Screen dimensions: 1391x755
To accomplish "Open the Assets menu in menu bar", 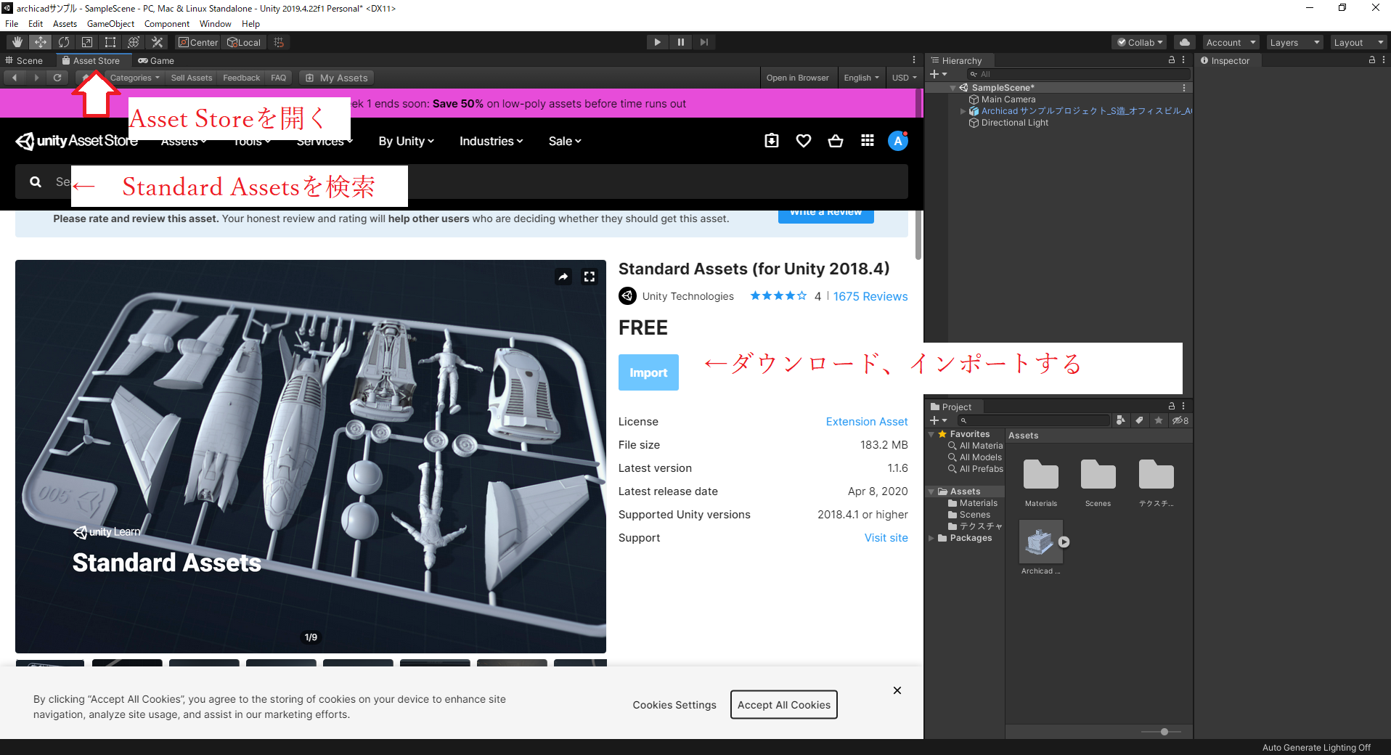I will point(65,24).
